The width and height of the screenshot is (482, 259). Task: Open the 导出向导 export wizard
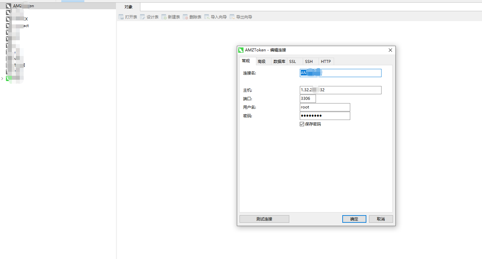point(241,17)
